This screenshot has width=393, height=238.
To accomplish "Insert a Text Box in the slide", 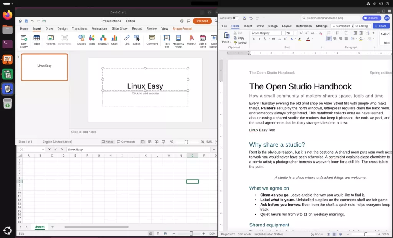I will [x=167, y=41].
